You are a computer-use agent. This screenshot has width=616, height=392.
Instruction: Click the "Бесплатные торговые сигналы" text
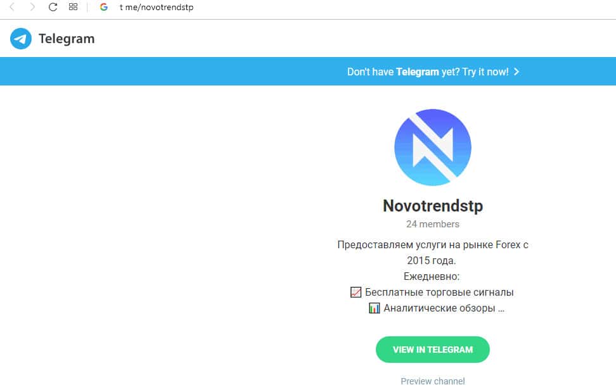coord(439,293)
